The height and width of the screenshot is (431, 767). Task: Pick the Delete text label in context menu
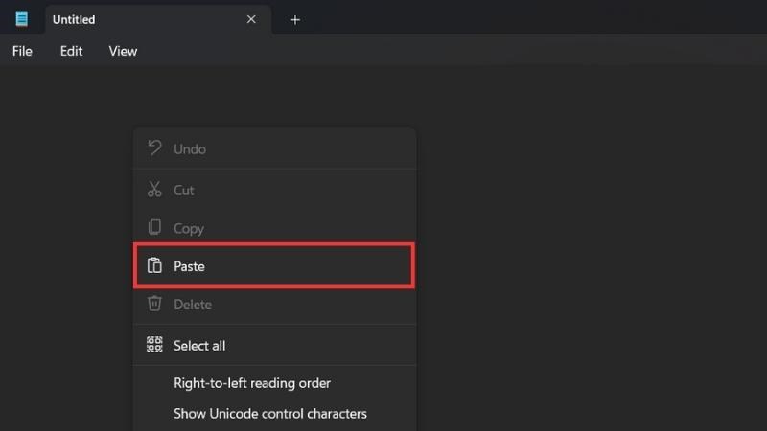click(x=193, y=304)
